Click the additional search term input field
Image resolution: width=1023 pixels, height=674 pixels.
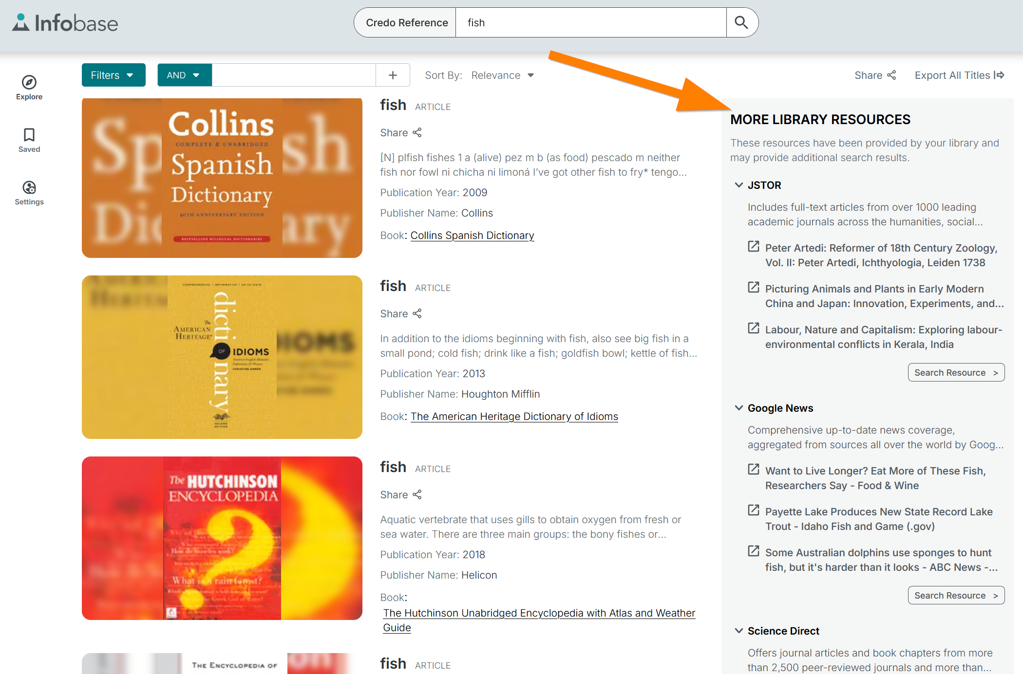(x=294, y=75)
